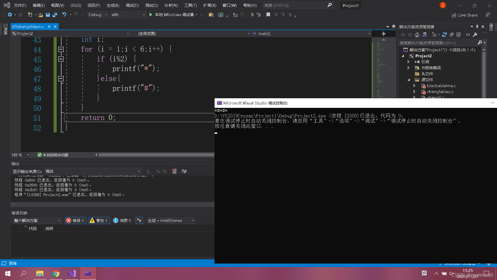
Task: Click the comment-out selected lines icon
Action: (252, 15)
